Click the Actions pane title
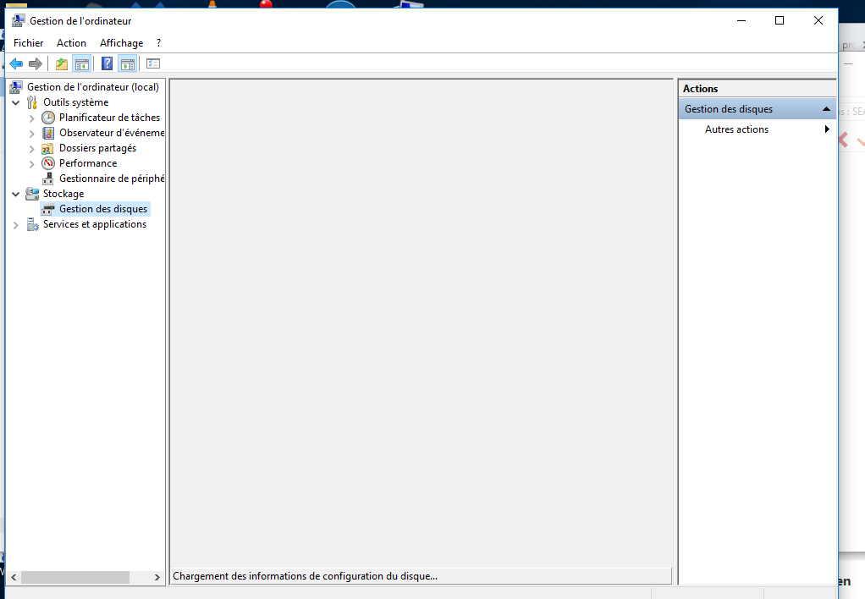This screenshot has width=865, height=599. (701, 89)
